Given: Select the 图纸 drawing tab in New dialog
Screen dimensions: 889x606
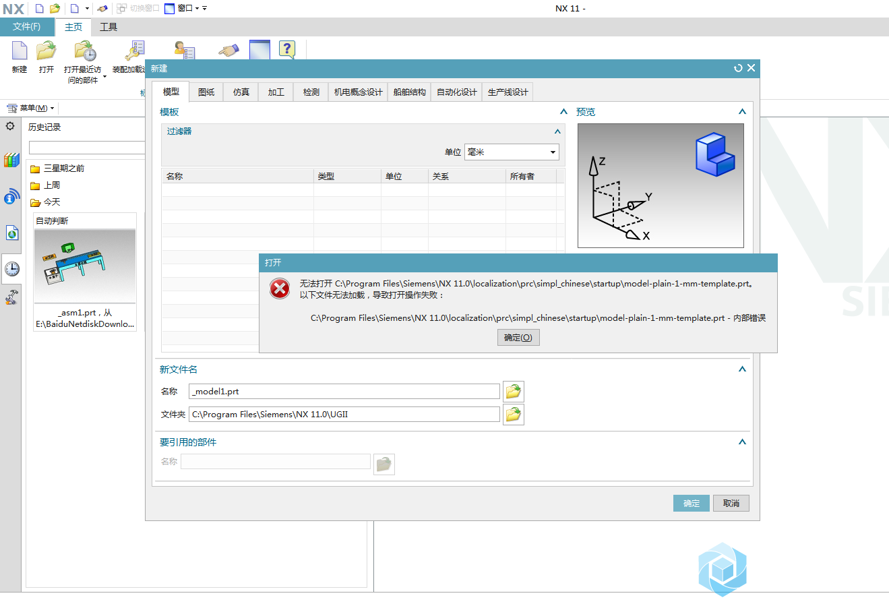Looking at the screenshot, I should (206, 92).
